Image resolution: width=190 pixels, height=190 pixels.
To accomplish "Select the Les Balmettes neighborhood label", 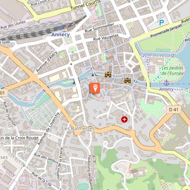I will tap(78, 128).
